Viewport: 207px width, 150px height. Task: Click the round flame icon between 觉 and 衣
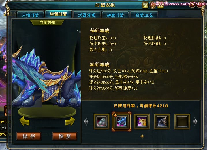[153, 5]
